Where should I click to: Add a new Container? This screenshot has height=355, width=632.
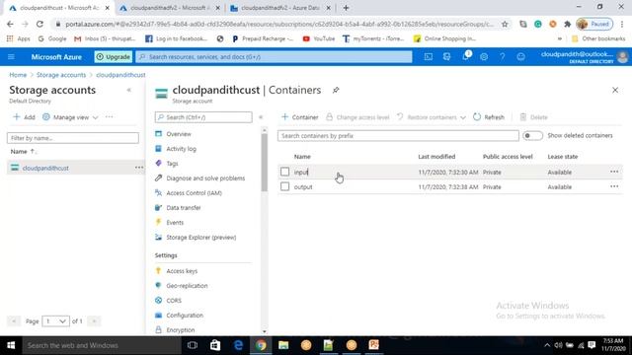[x=299, y=117]
